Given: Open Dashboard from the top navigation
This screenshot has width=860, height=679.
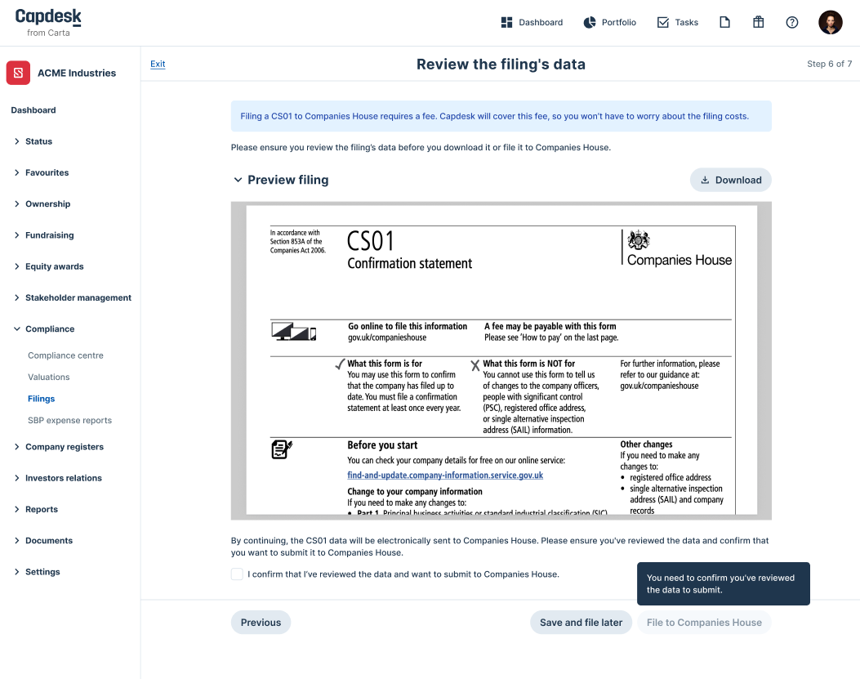Looking at the screenshot, I should pos(532,22).
